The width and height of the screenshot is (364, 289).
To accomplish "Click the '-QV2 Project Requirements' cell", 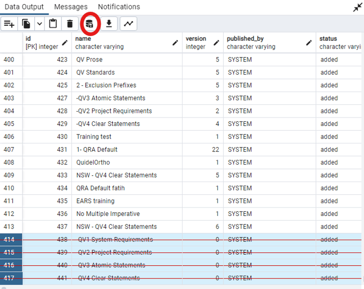I will 127,111.
